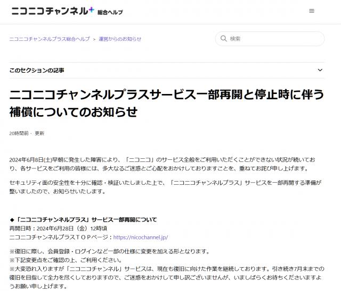
Task: Open the hamburger menu in the header
Action: click(x=312, y=11)
